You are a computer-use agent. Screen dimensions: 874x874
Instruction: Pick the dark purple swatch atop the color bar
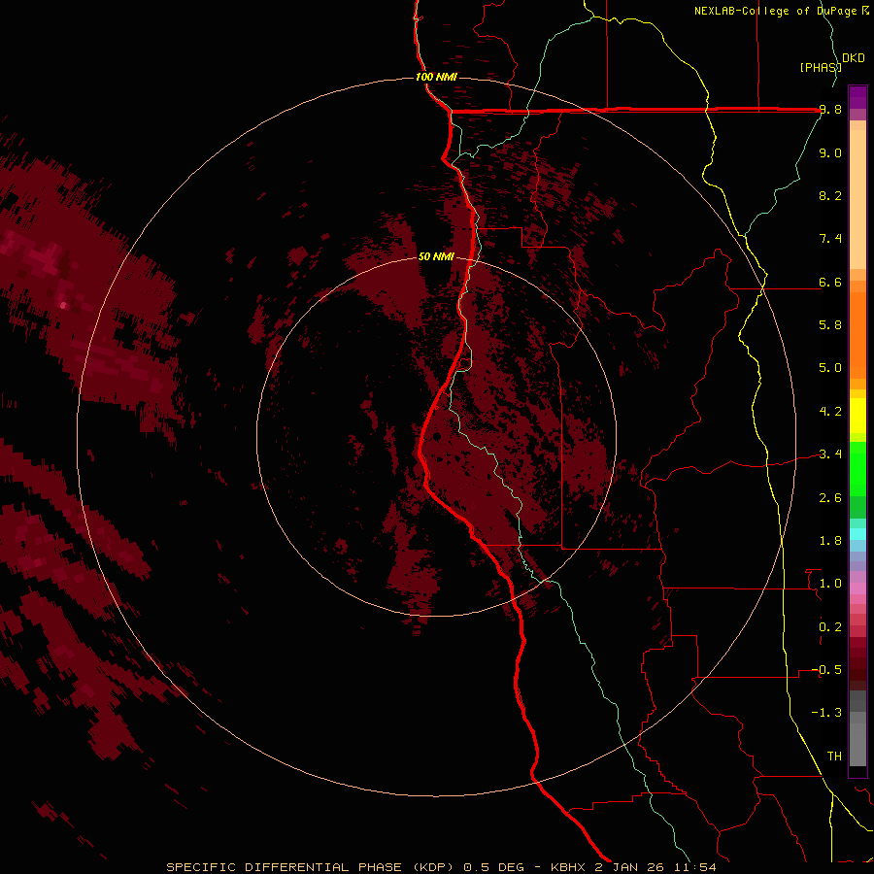click(857, 92)
